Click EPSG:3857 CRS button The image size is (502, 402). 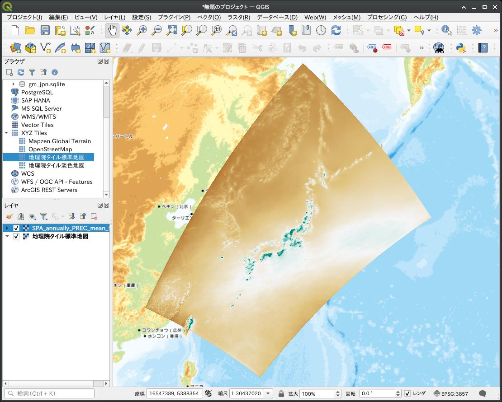click(451, 393)
